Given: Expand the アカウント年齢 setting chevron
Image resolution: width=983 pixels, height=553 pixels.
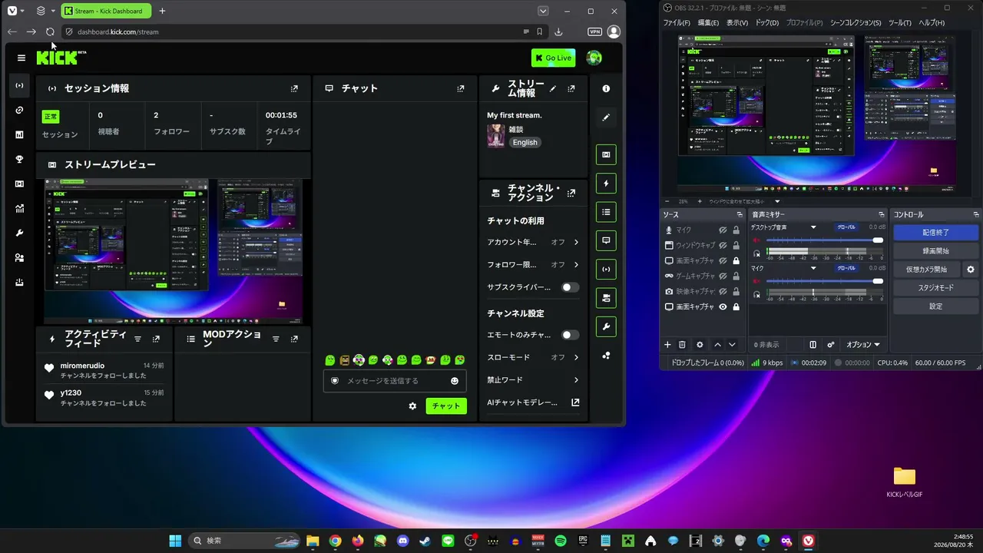Looking at the screenshot, I should (576, 242).
